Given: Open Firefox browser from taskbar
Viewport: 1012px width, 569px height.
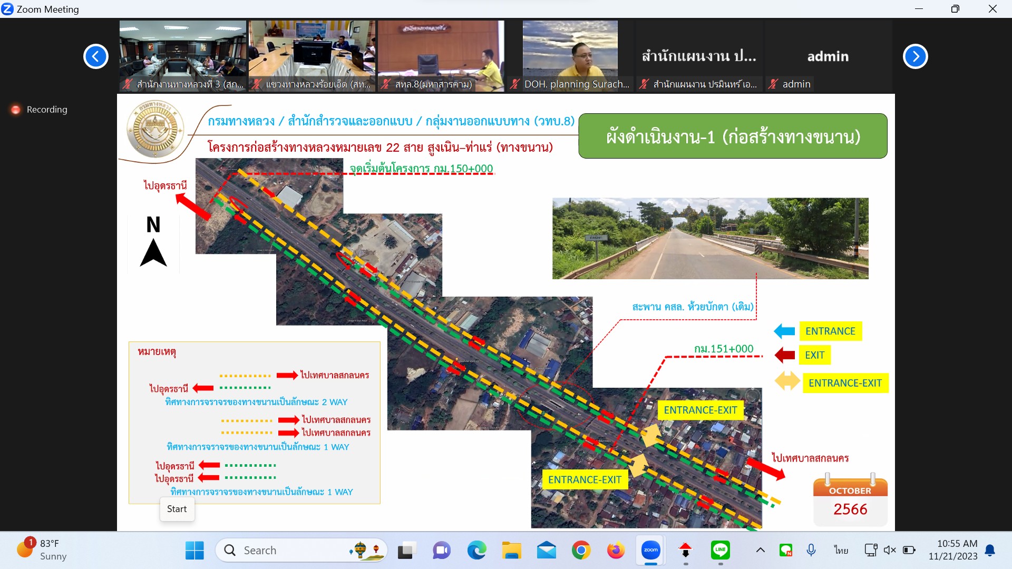Looking at the screenshot, I should [x=616, y=551].
